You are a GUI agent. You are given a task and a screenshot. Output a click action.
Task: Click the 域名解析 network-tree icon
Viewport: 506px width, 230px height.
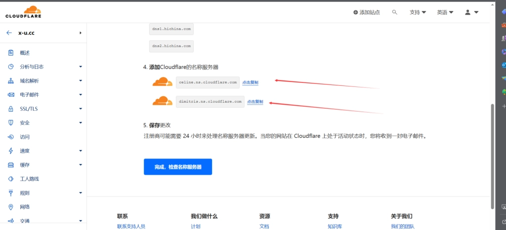(x=11, y=81)
